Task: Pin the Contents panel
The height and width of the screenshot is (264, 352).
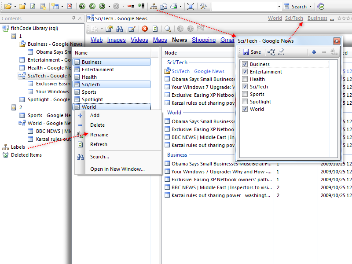Action: tap(73, 18)
